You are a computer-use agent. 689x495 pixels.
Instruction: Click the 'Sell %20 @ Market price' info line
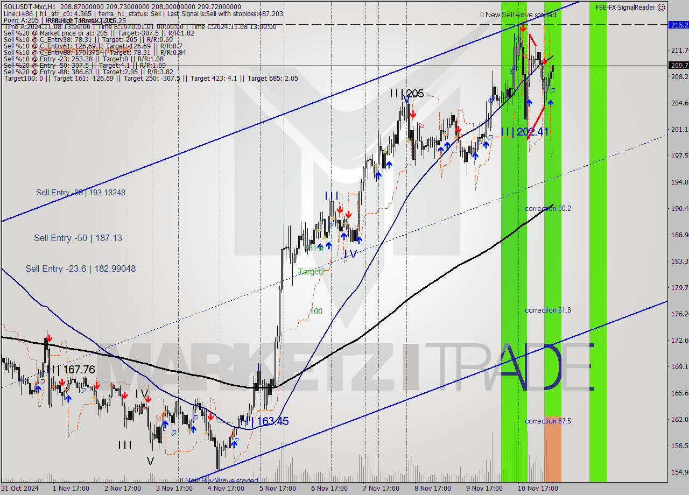(99, 33)
